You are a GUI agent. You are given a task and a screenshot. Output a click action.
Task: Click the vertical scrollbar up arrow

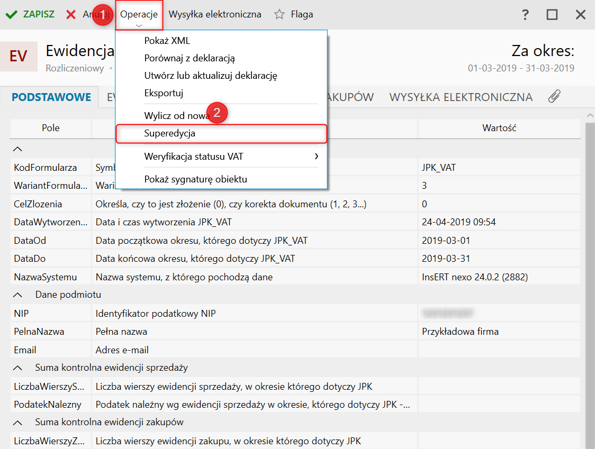[590, 115]
